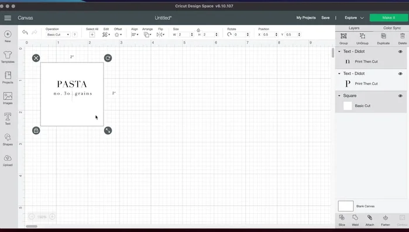Add Text with the Text tool
The width and height of the screenshot is (409, 232).
coord(8,119)
